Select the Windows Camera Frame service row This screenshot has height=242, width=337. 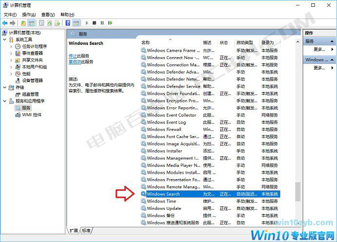pyautogui.click(x=210, y=51)
